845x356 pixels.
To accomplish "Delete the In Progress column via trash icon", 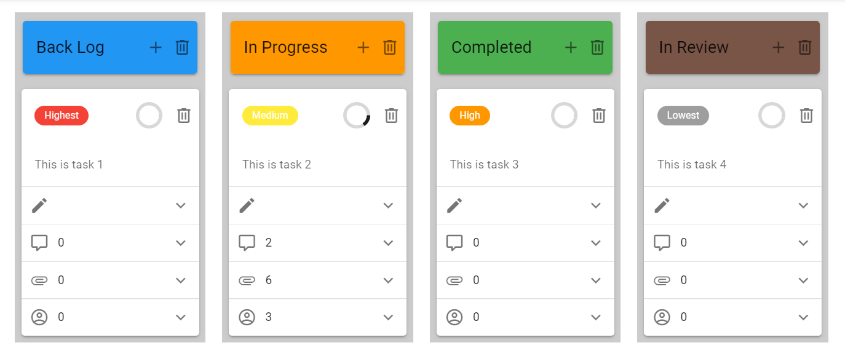I will coord(390,47).
